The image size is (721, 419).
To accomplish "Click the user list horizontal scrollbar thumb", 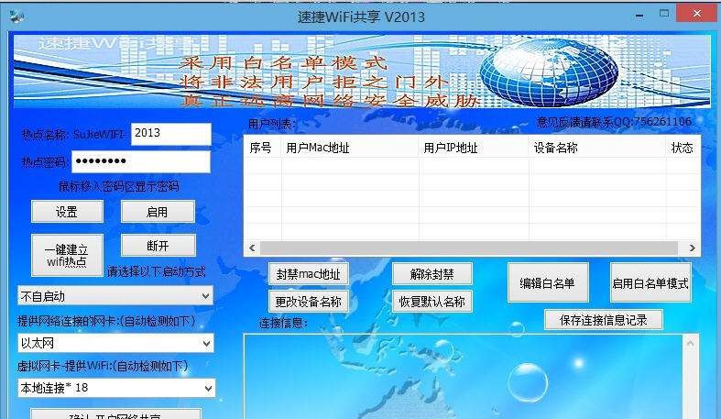I will (x=469, y=248).
